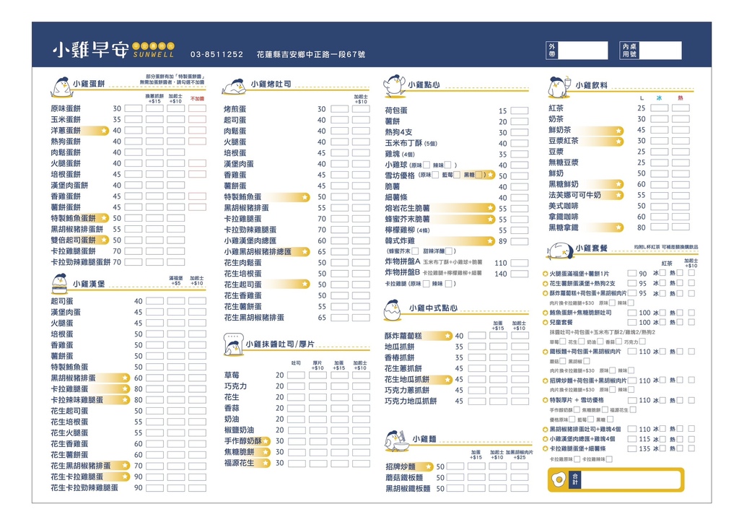Image resolution: width=739 pixels, height=530 pixels.
Task: Check the 黑胡椒 box under 鐵板麵 set
Action: coord(587,361)
